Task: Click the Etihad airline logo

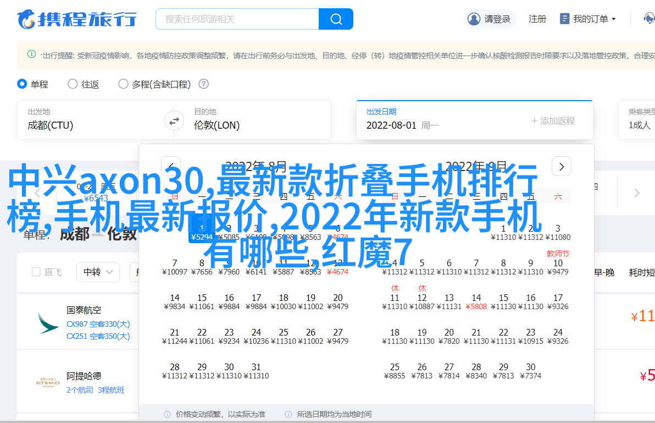Action: click(x=48, y=382)
